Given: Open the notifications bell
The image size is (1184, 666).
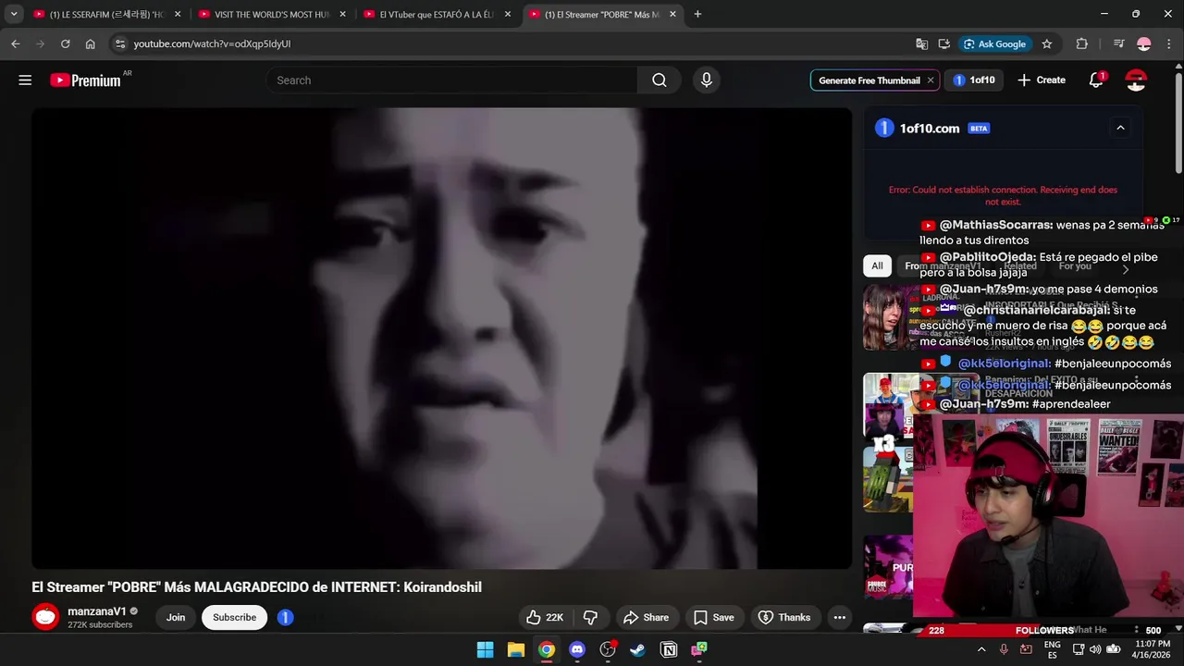Looking at the screenshot, I should pyautogui.click(x=1096, y=80).
